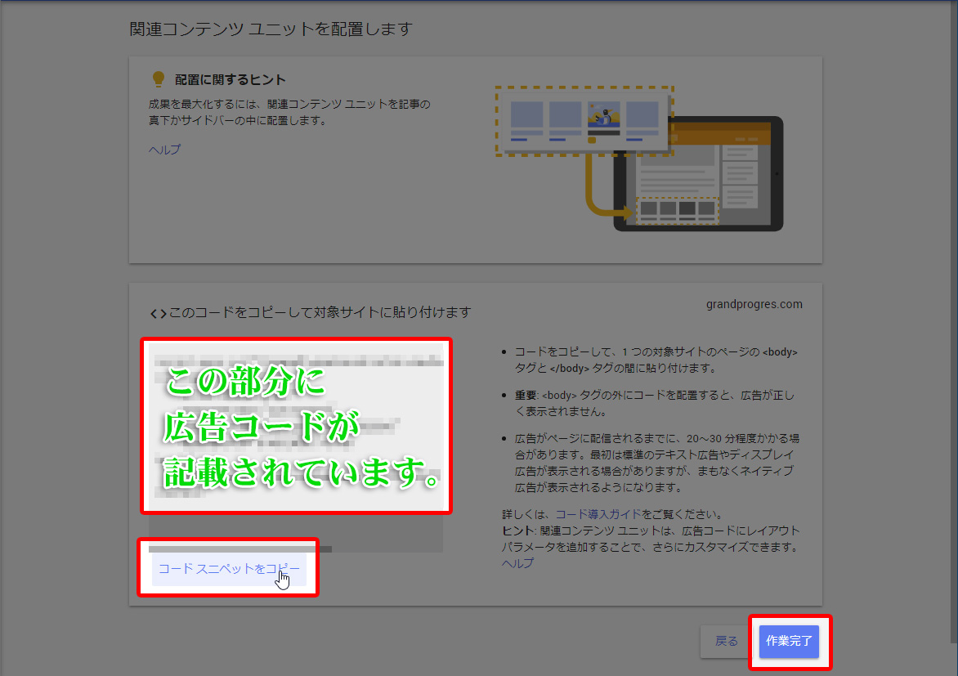958x676 pixels.
Task: Click the blue 作業完了 button
Action: [789, 642]
